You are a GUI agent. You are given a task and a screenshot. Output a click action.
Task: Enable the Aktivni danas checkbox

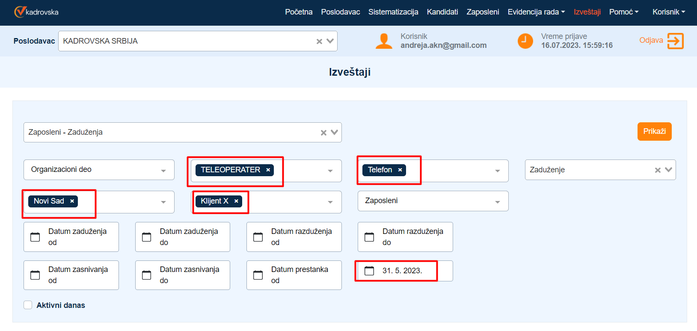coord(28,305)
